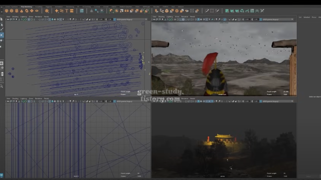Open the shelf tab list menu icon
321x180 pixels.
(1, 7)
